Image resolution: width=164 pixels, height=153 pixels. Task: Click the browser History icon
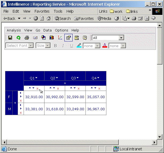point(117,19)
